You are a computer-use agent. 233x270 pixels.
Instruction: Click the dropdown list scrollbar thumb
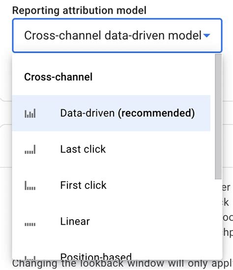(218, 117)
